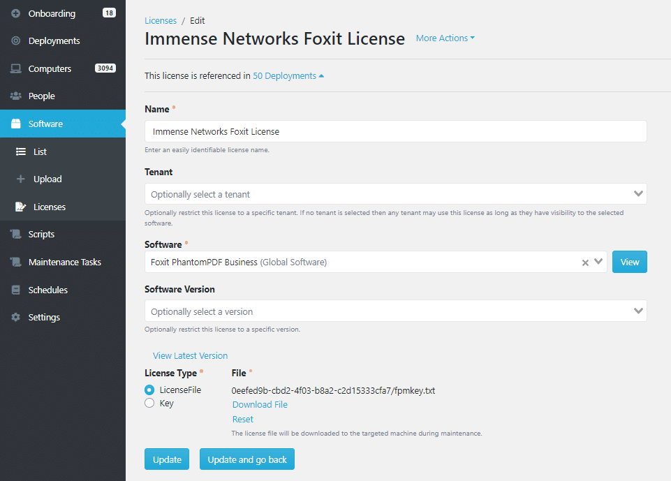This screenshot has height=481, width=671.
Task: Click the Computers laptop icon
Action: point(16,68)
